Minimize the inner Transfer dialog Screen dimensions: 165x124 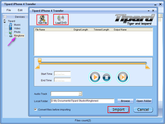point(148,11)
